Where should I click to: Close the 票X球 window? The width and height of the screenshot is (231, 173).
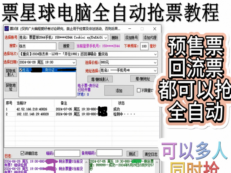[x=155, y=28]
